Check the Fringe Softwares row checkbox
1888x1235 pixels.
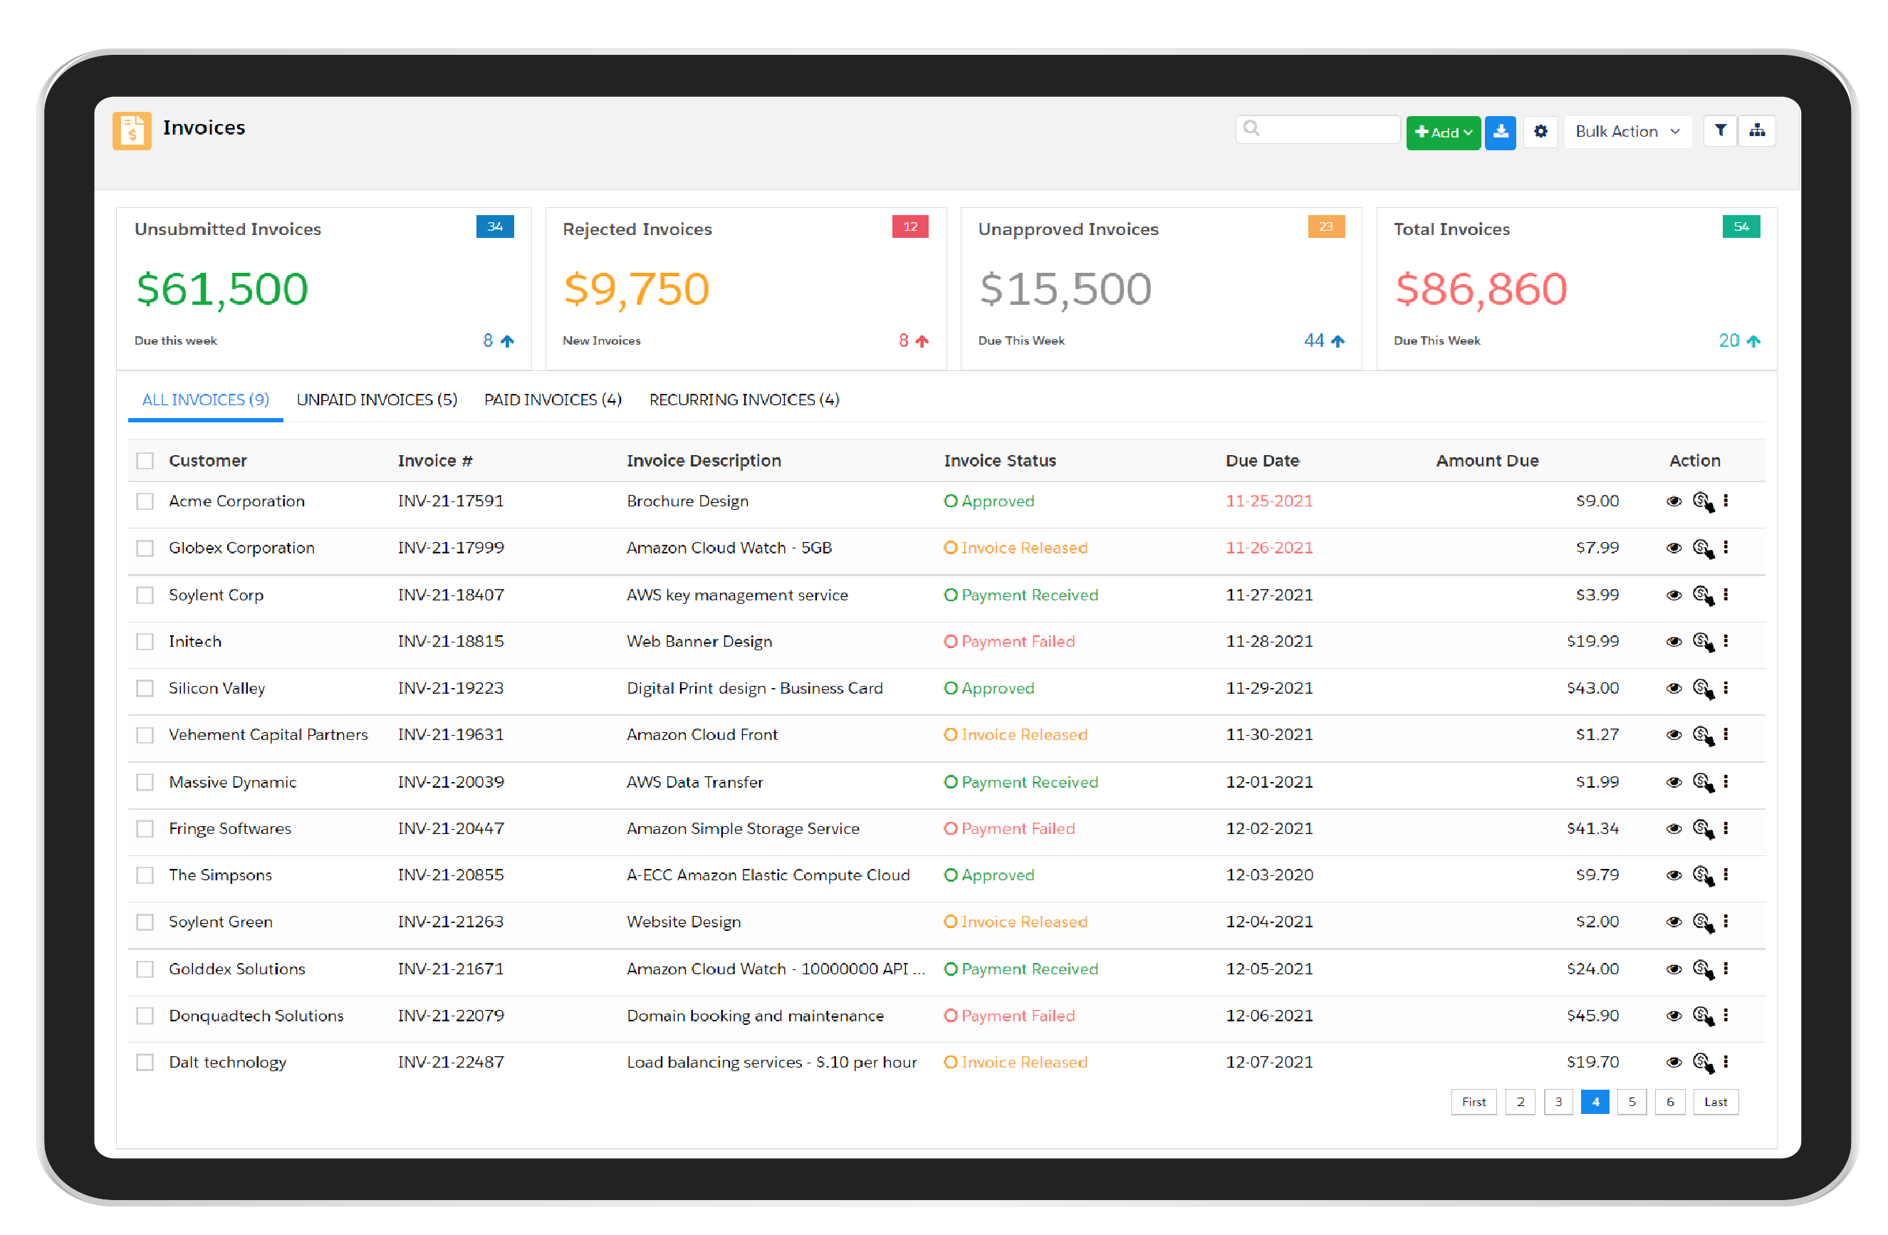coord(145,829)
